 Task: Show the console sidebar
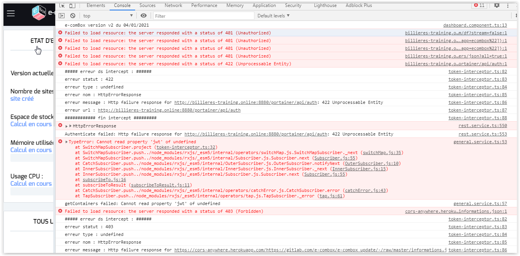pyautogui.click(x=62, y=16)
